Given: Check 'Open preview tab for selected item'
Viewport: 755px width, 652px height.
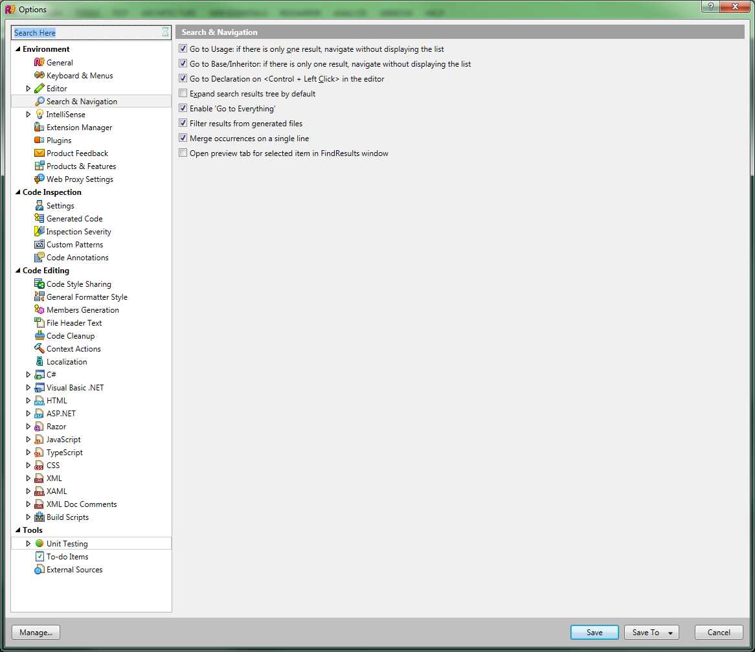Looking at the screenshot, I should click(x=183, y=152).
